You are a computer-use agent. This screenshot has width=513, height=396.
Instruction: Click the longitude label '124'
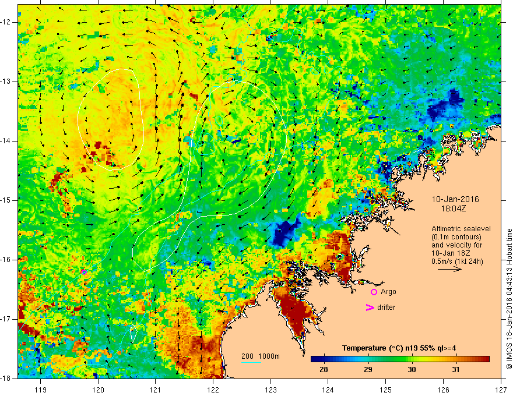click(328, 390)
